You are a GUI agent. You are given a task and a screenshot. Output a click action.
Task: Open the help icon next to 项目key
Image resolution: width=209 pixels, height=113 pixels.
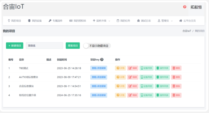pos(102,59)
